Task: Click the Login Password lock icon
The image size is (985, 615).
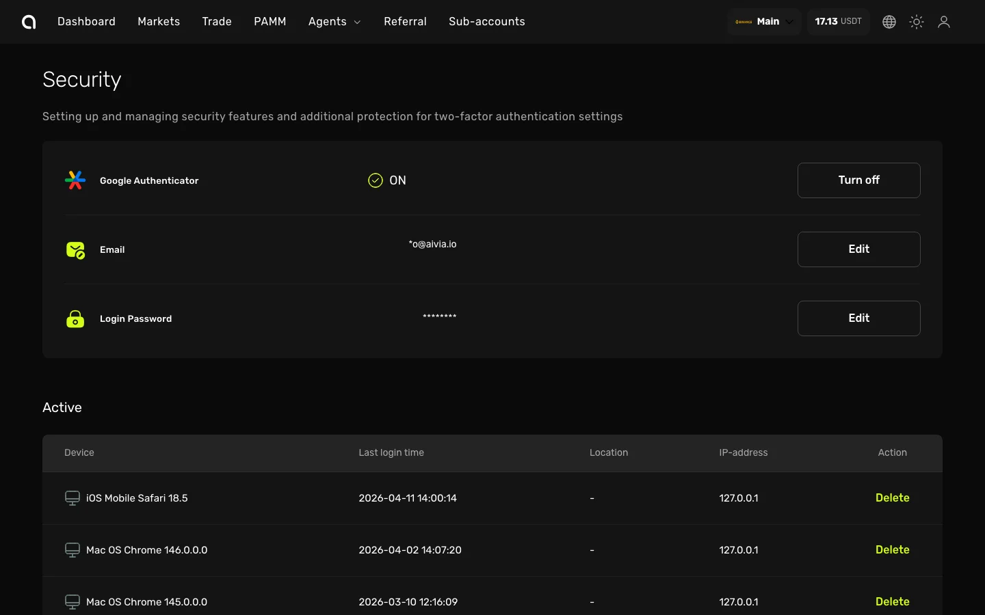Action: tap(75, 319)
